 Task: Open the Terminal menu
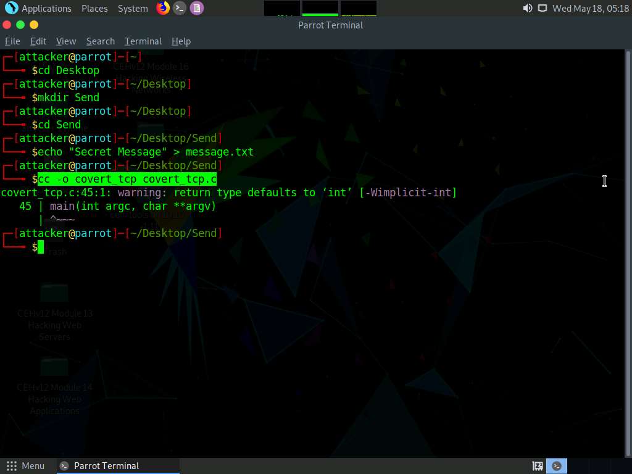click(x=143, y=41)
